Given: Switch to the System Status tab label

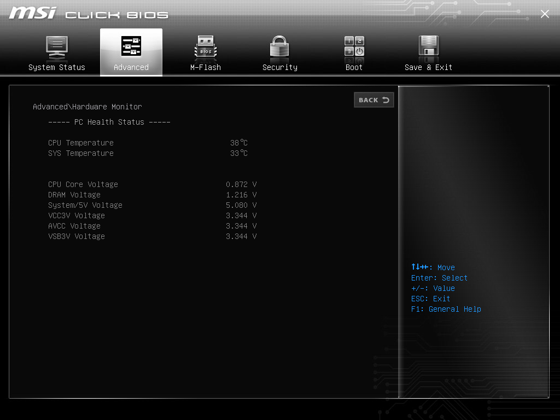Looking at the screenshot, I should click(x=57, y=67).
